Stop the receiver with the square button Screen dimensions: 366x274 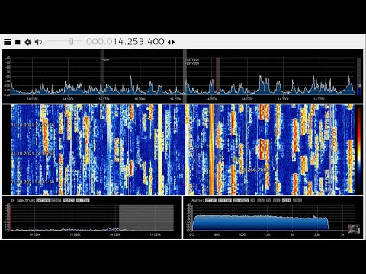coord(18,42)
